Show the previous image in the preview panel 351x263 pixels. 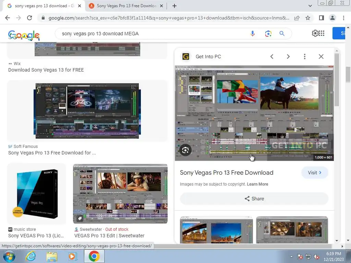click(272, 57)
